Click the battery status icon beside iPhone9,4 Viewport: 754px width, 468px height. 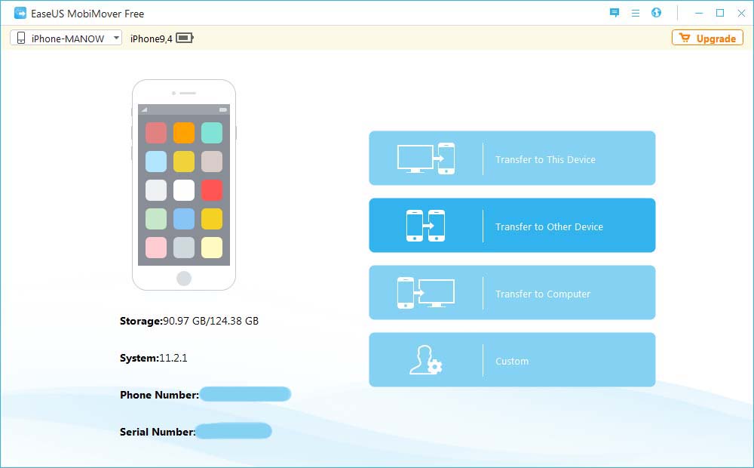click(x=185, y=36)
